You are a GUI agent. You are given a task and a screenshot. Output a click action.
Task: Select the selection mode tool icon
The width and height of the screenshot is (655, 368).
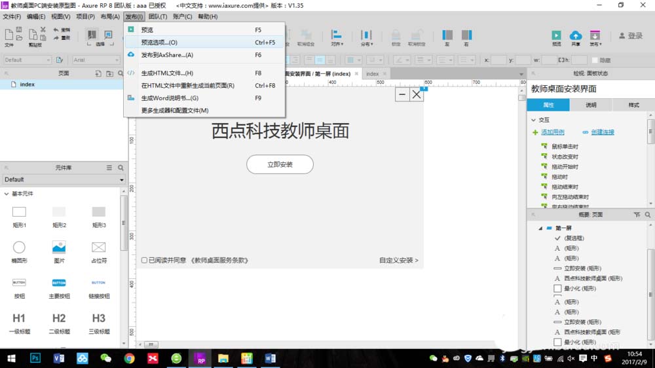92,34
